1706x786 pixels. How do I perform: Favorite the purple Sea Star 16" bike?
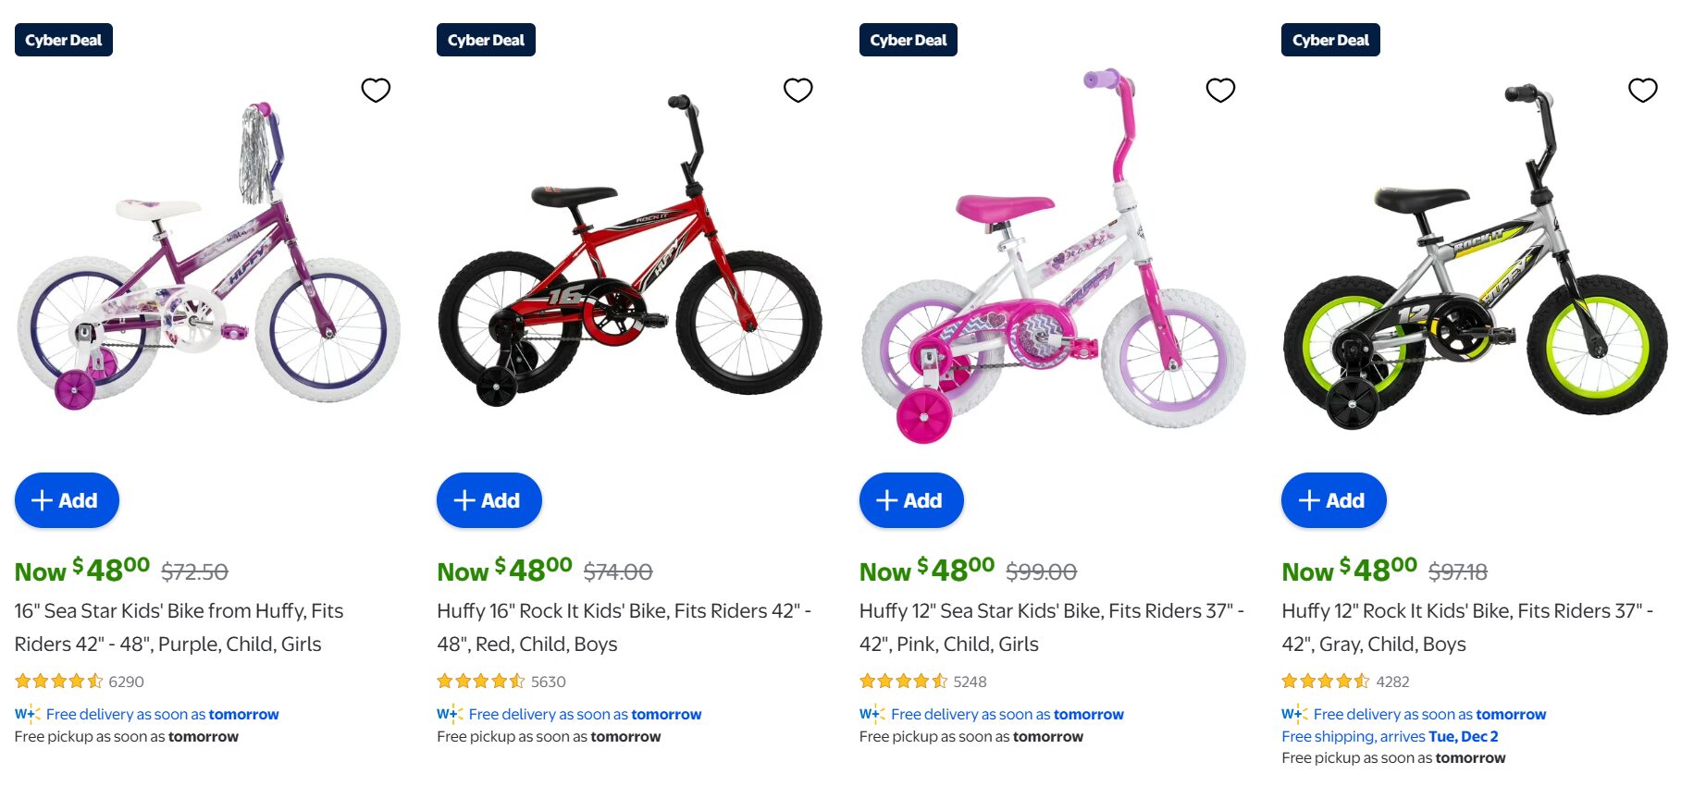(376, 90)
